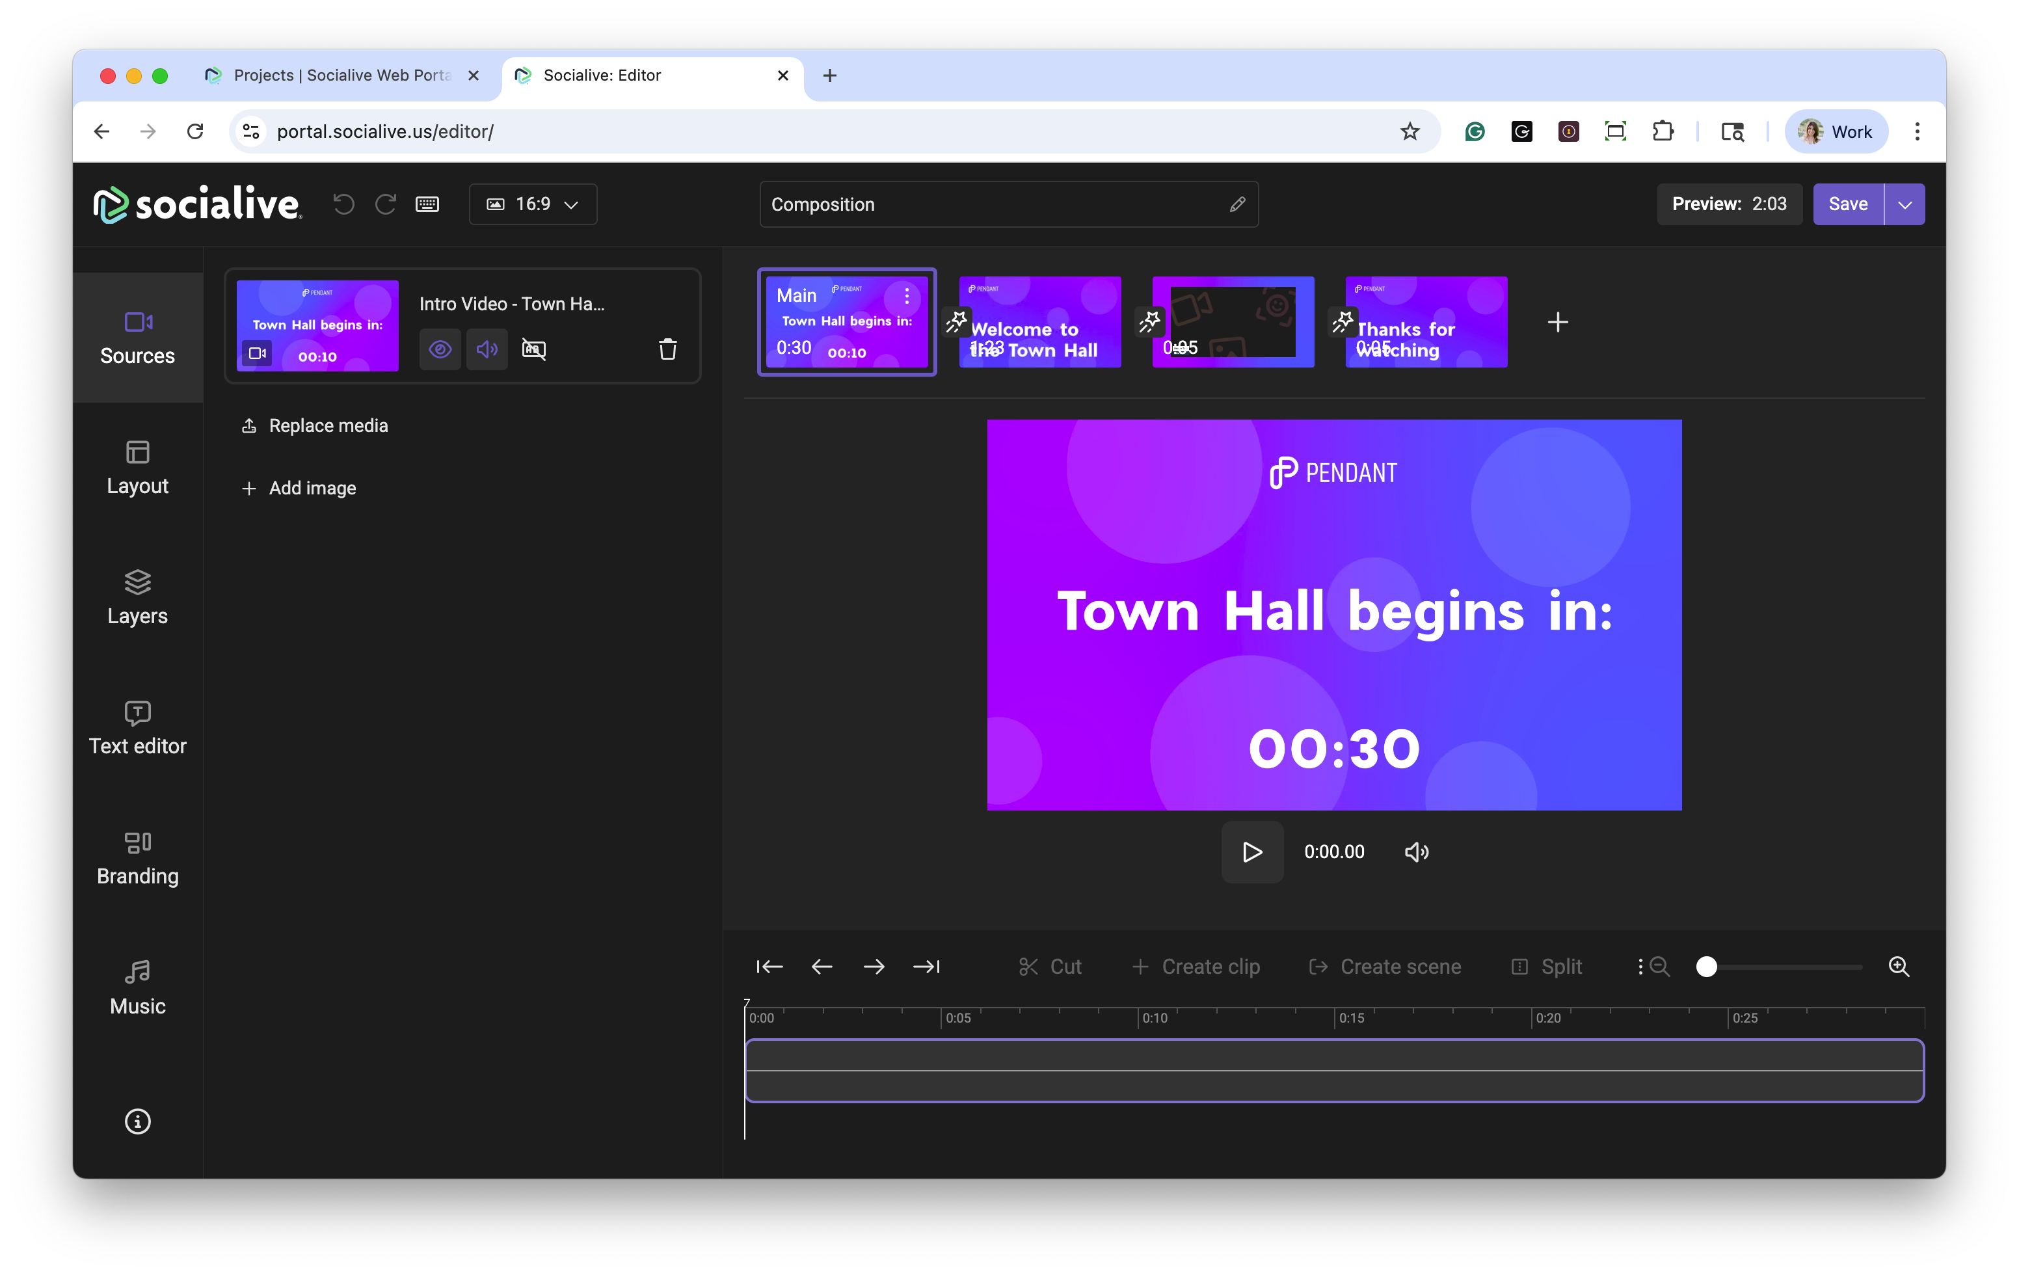The image size is (2019, 1275).
Task: Expand the Save options arrow
Action: point(1904,204)
